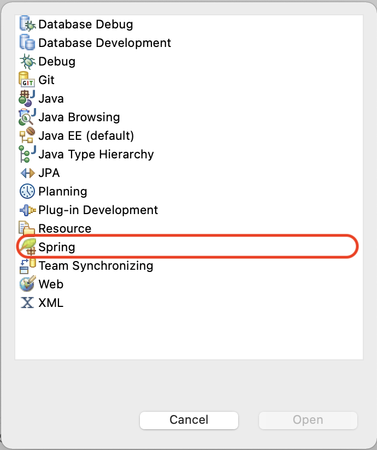Click the JPA arrows icon
This screenshot has height=450, width=377.
(27, 173)
